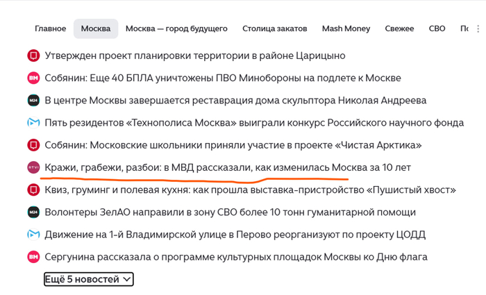Click the RTVI icon beside the Кражи, грабежи headline
The height and width of the screenshot is (295, 486).
point(33,167)
